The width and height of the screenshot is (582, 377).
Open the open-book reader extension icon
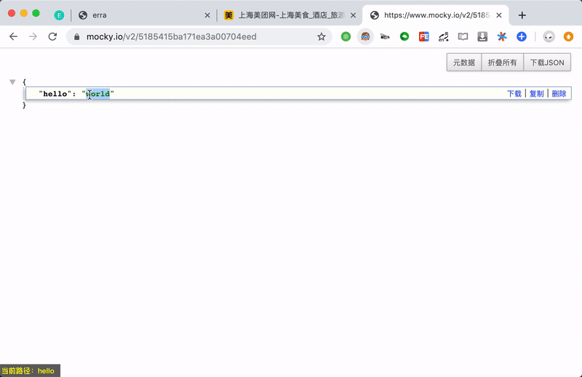pos(463,36)
